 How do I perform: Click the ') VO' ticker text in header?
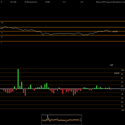[81, 2]
